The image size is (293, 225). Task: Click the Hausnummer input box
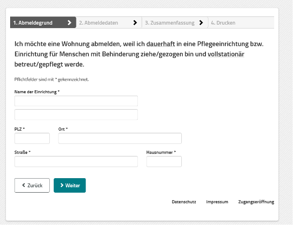164,162
